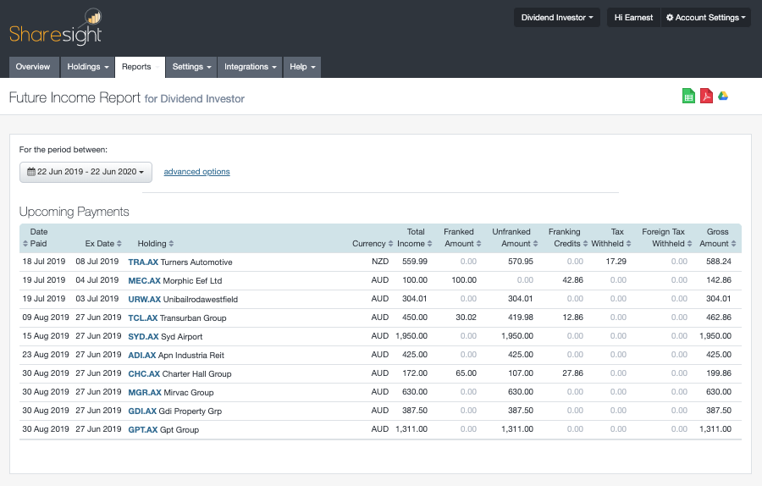Click the Hi Earnest user button
The height and width of the screenshot is (486, 762).
[633, 18]
